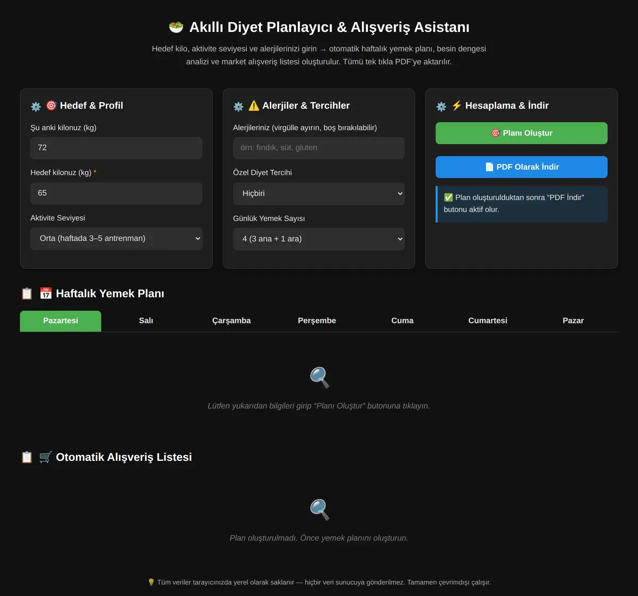
Task: Click the target icon in the Hedef & Profil heading
Action: click(x=51, y=105)
